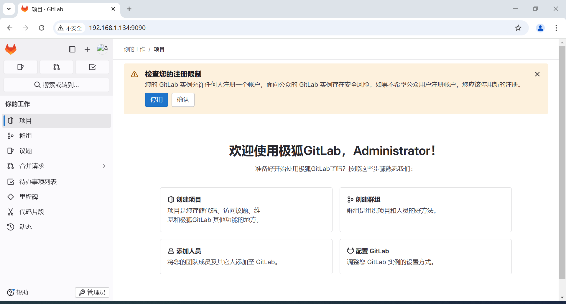The image size is (566, 304).
Task: Click the address bar URL 192.168.1.134:9090
Action: (117, 28)
